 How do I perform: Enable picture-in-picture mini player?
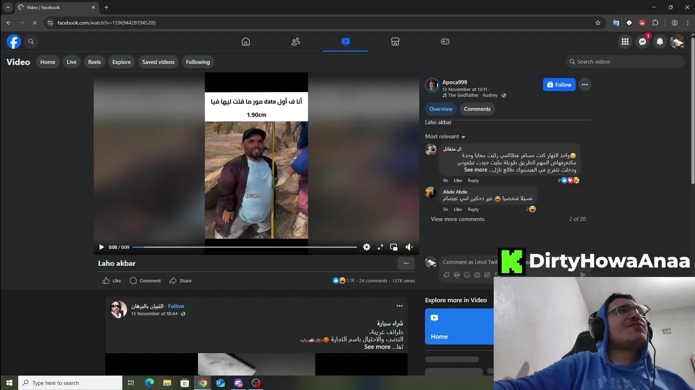click(x=394, y=247)
